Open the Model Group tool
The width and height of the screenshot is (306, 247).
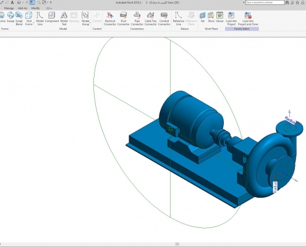click(x=85, y=19)
